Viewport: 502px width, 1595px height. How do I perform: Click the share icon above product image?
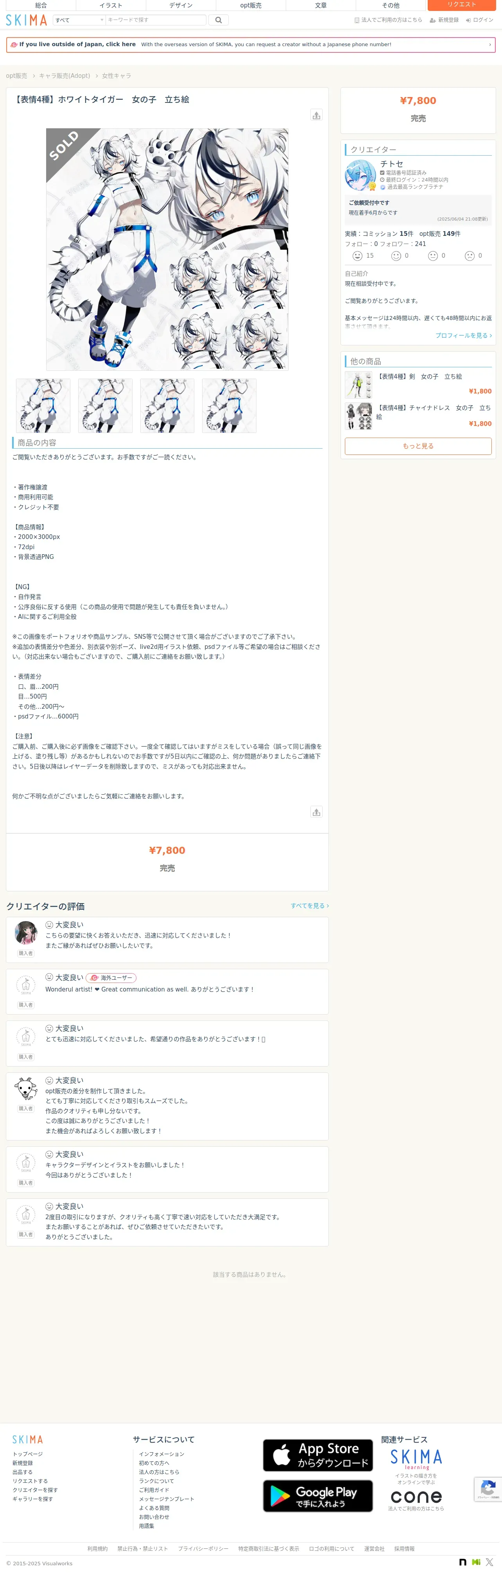coord(316,115)
